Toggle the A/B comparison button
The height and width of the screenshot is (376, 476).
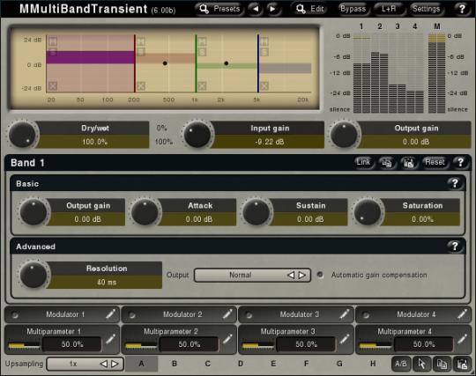tap(401, 364)
